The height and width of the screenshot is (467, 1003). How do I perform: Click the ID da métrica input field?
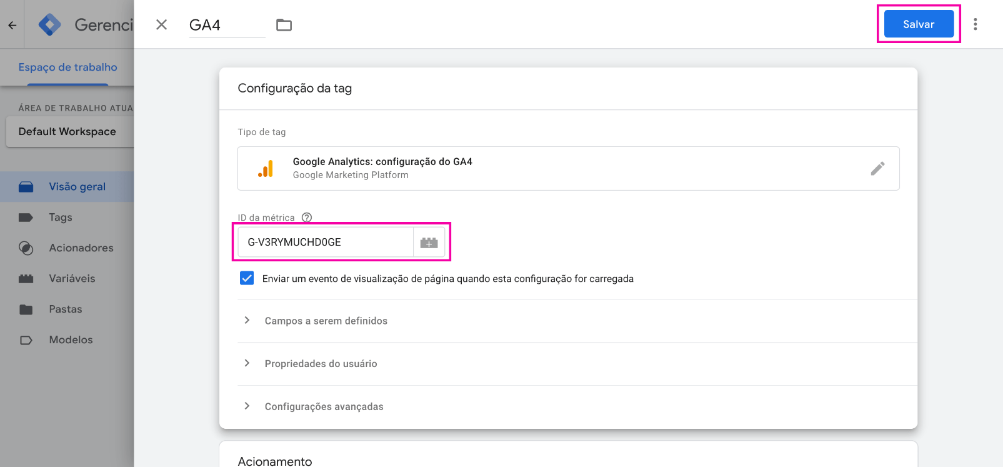point(325,242)
